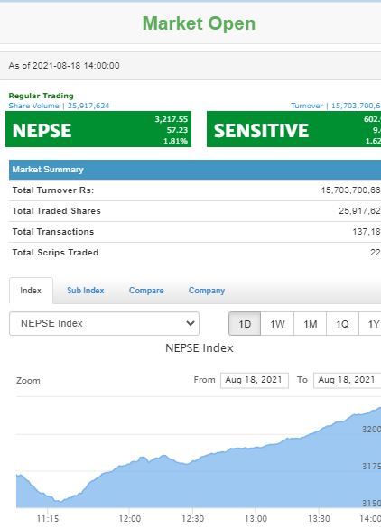Click the From date field Aug 18, 2021
The image size is (381, 528).
[x=255, y=380]
